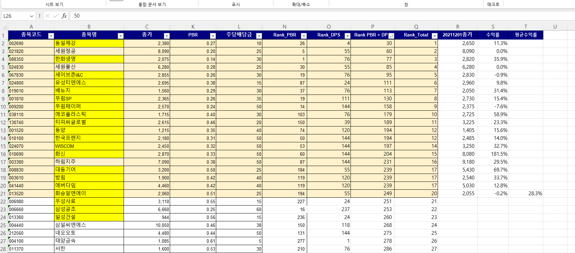This screenshot has width=575, height=253.
Task: Select column U header
Action: tap(555, 27)
